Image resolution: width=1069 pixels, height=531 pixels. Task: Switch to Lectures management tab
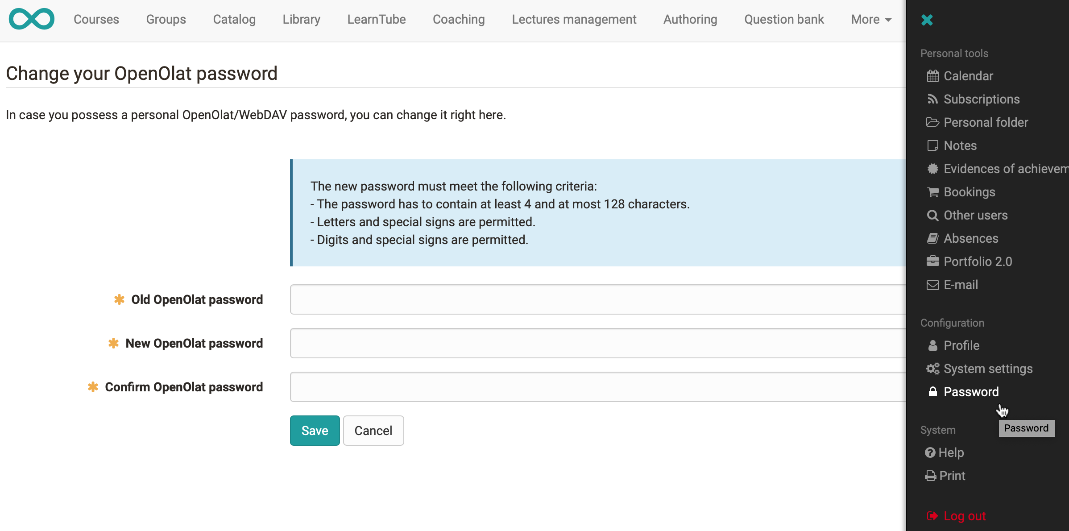[574, 20]
